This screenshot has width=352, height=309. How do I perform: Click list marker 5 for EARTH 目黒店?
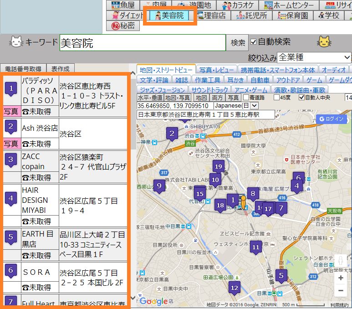pos(11,237)
